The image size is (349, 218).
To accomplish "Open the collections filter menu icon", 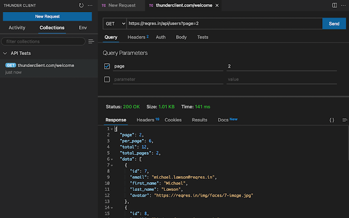I will click(91, 41).
